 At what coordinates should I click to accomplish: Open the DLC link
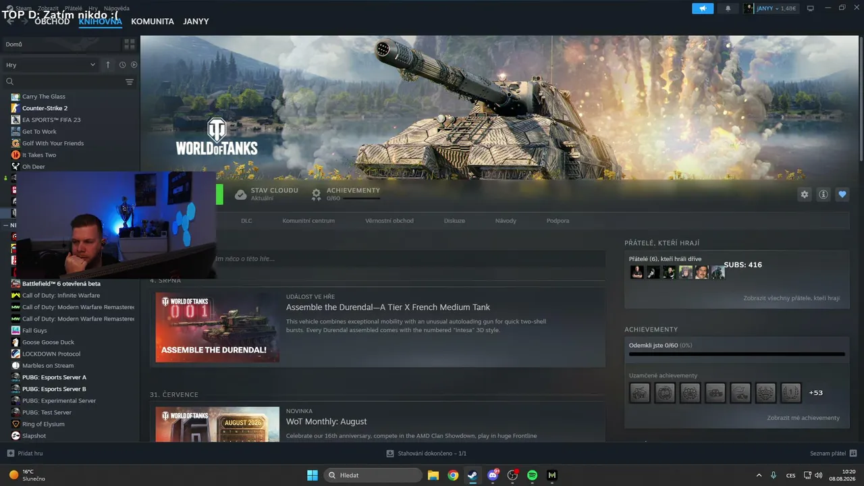[246, 221]
